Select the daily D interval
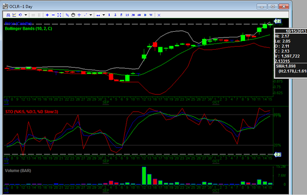Screen dimensions: 307x195 tap(145, 15)
